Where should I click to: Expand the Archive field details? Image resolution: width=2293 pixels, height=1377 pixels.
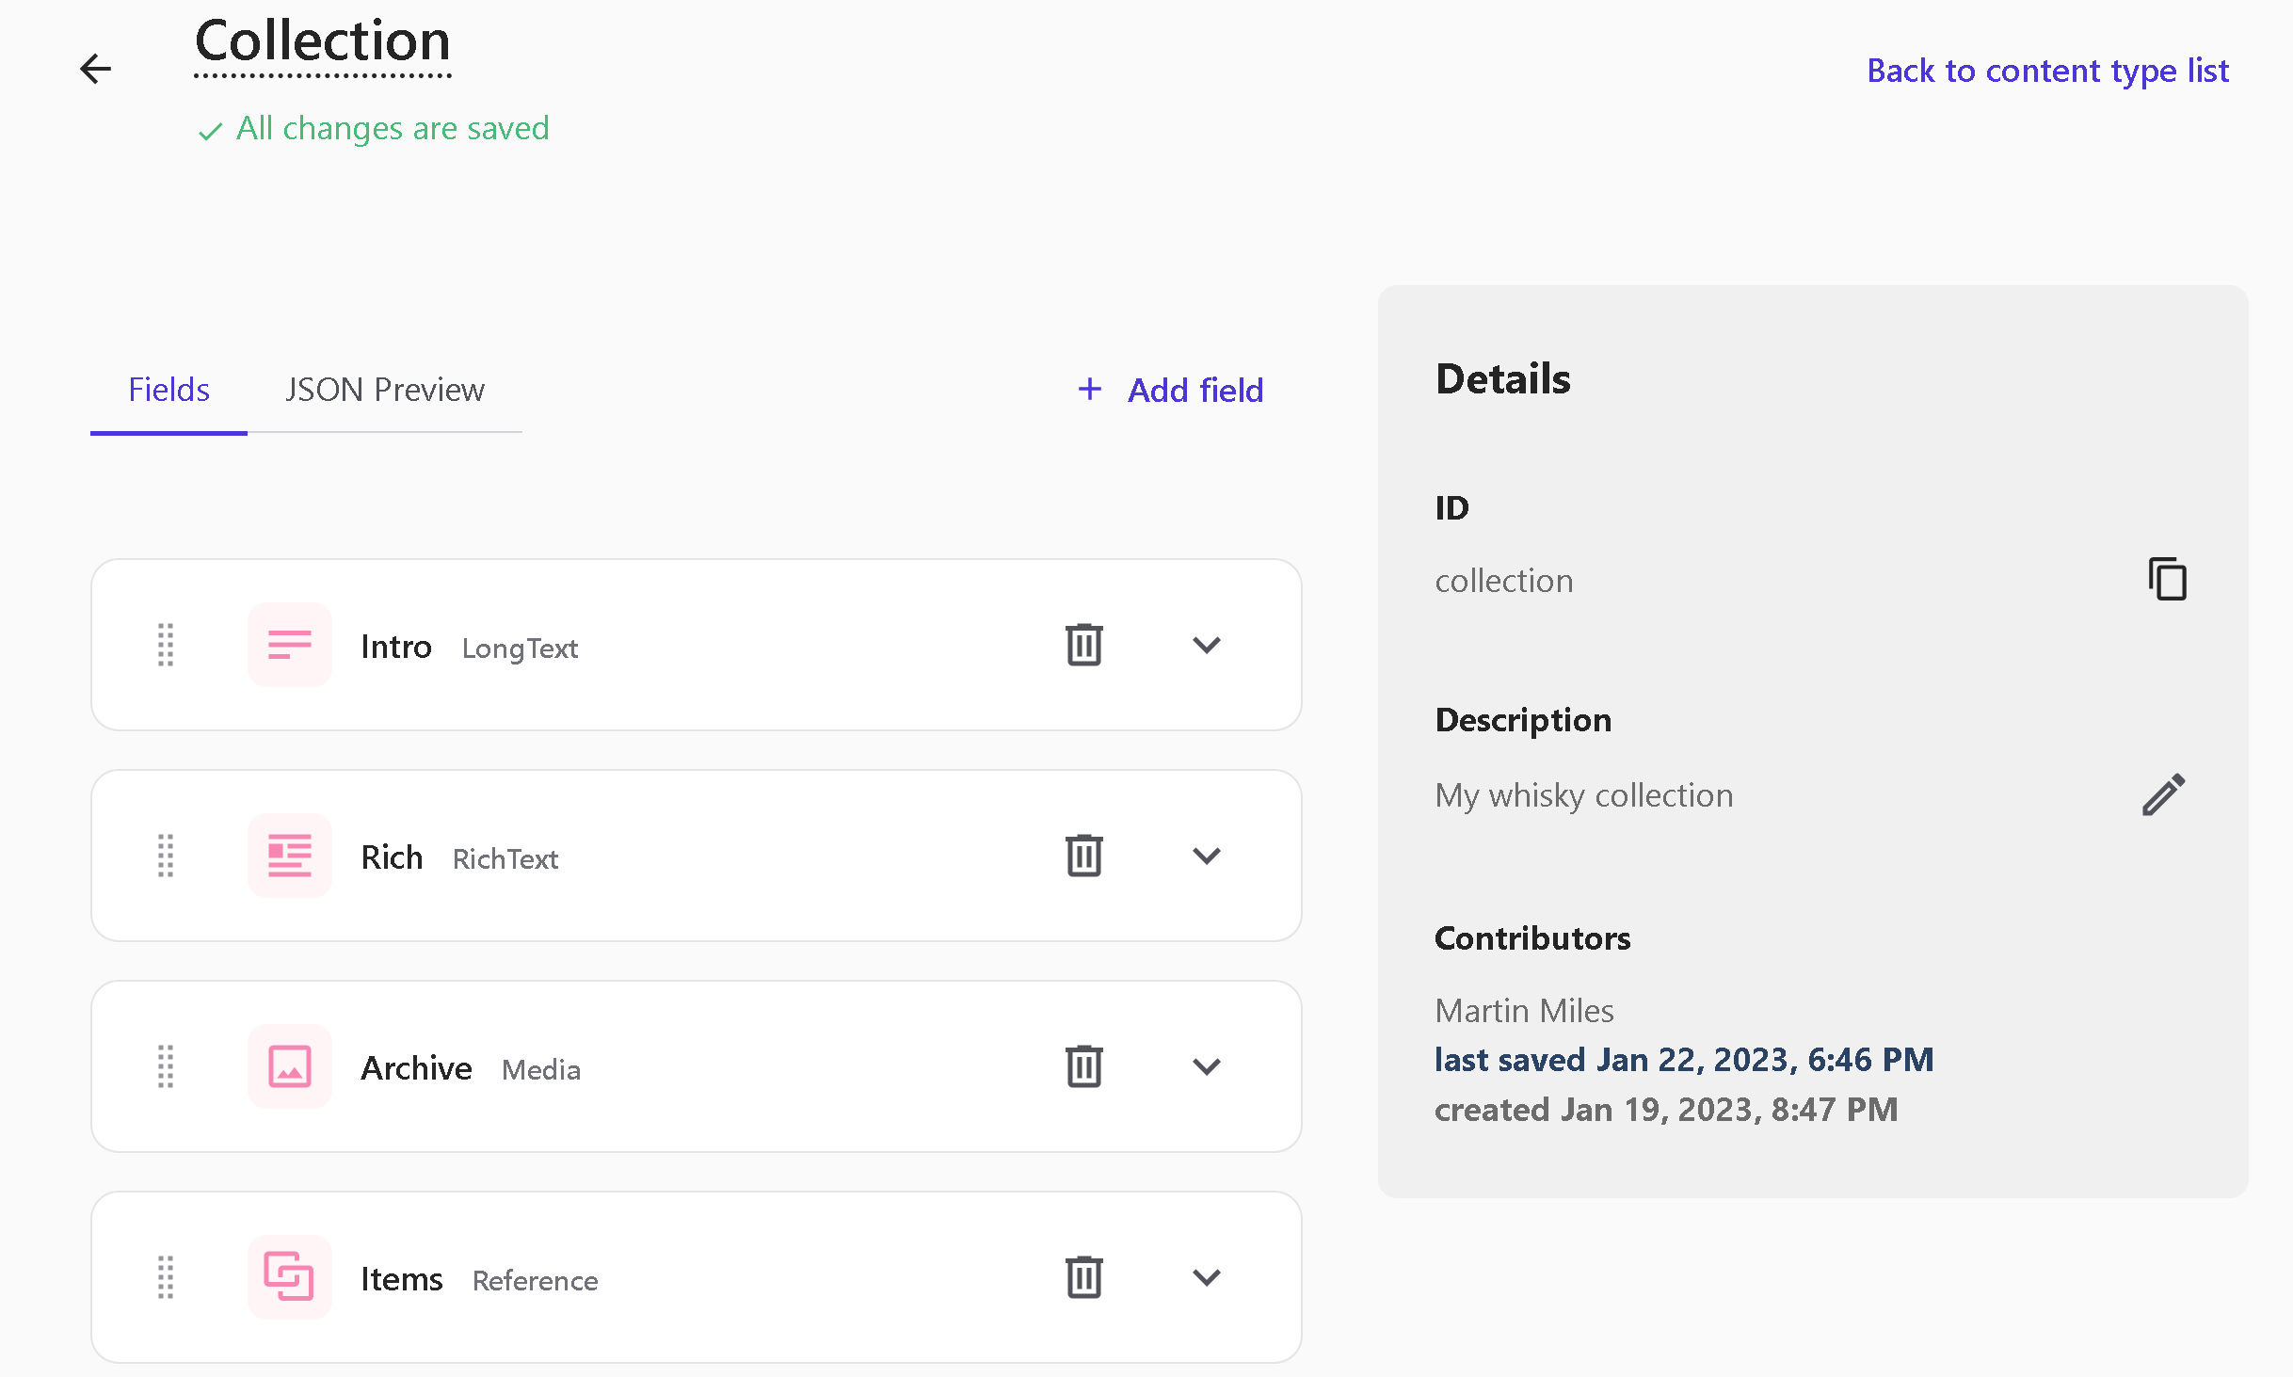point(1206,1066)
